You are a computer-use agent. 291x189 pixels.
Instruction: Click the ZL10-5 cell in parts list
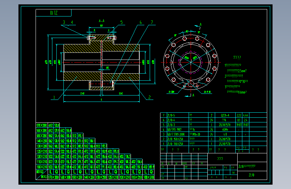click(x=178, y=115)
